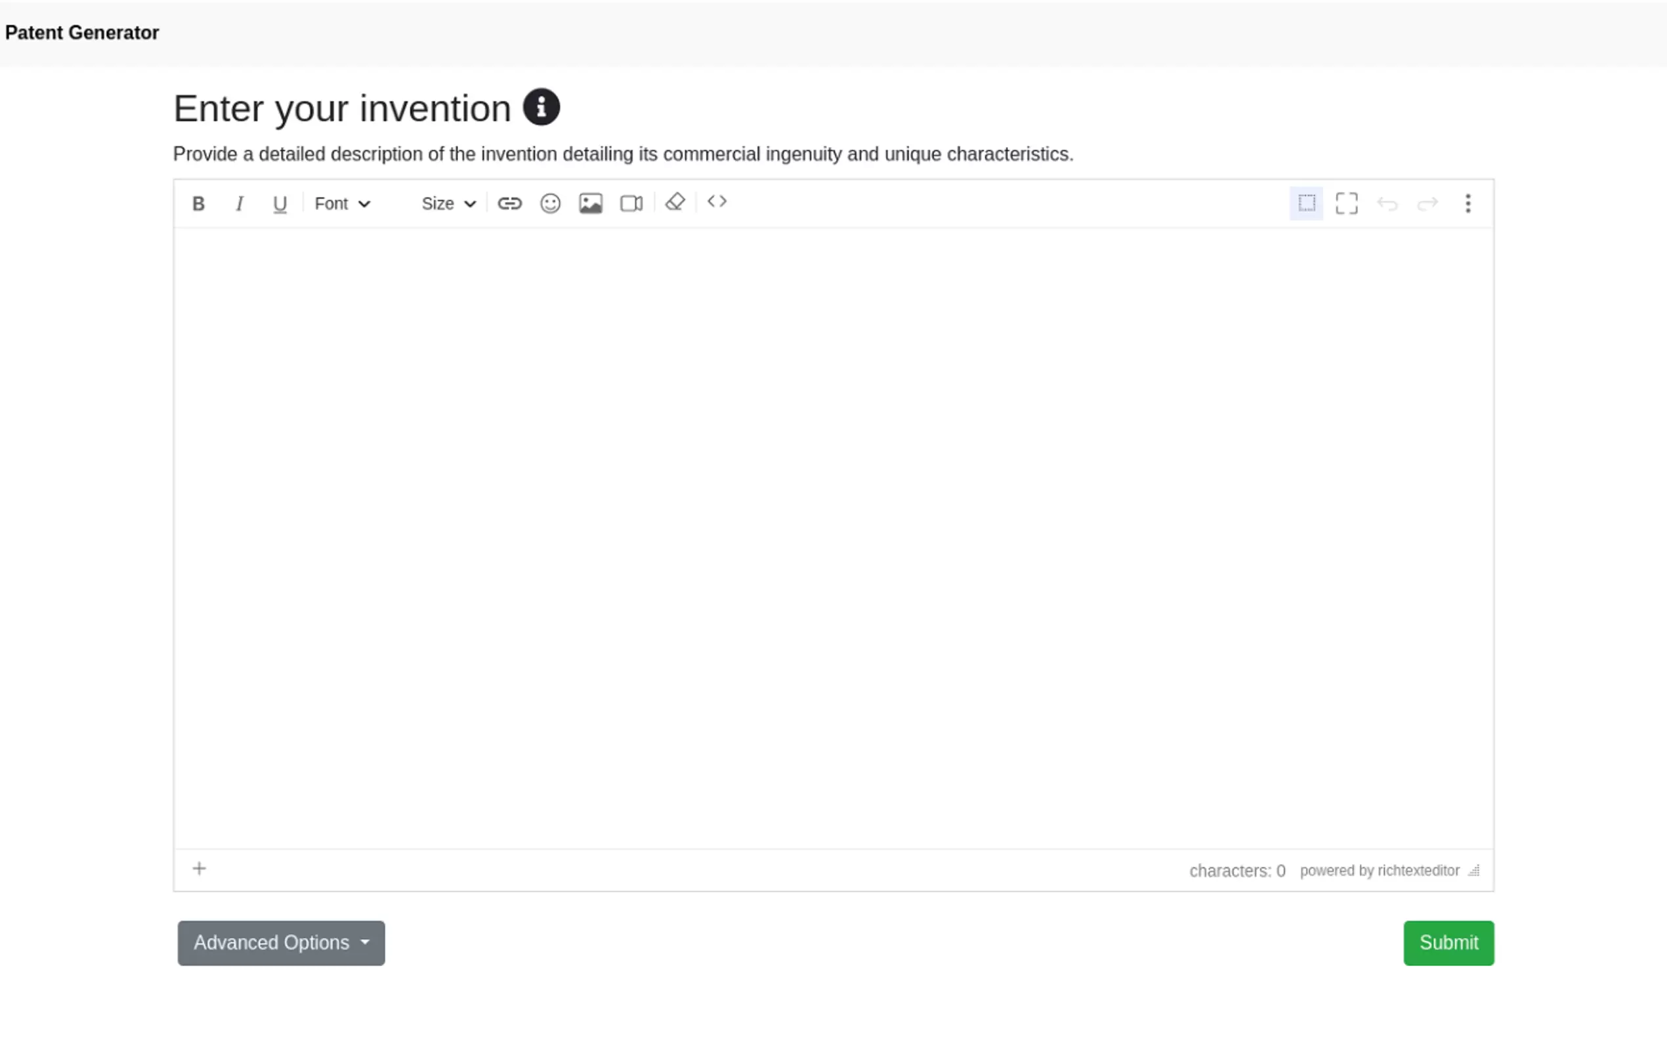Clear formatting with the eraser icon

[675, 203]
